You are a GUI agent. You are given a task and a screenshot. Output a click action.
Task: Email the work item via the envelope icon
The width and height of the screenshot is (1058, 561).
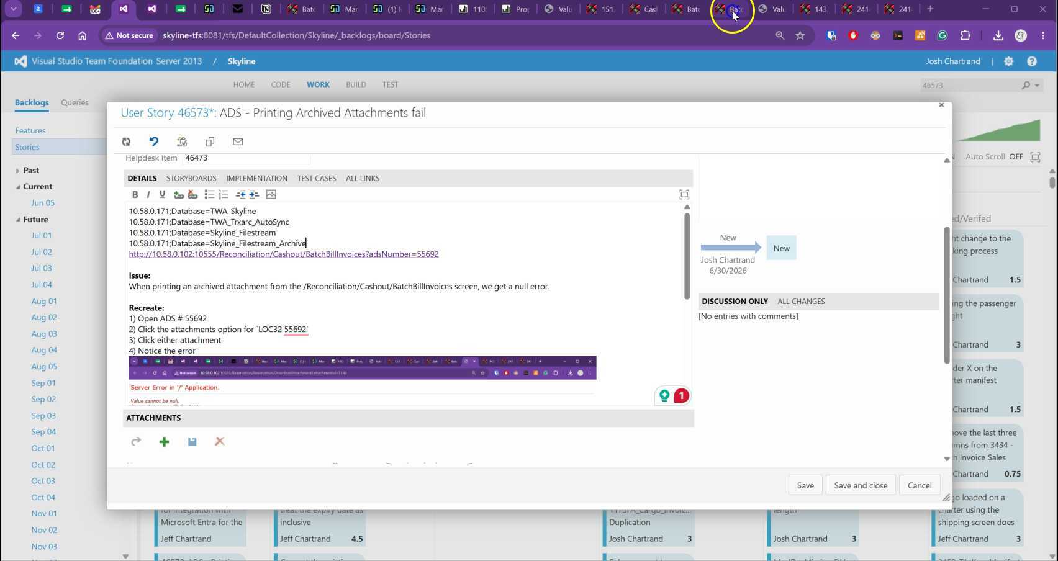pos(238,141)
